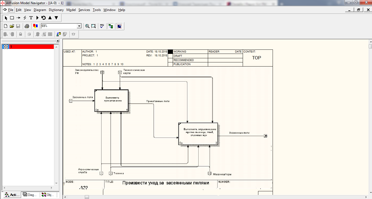Click the right-pointing triangle diagram tool
The image size is (372, 199).
point(37,18)
